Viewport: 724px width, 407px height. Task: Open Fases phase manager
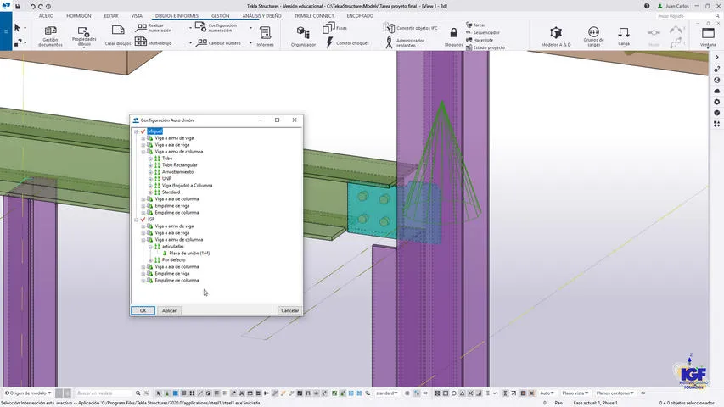[334, 28]
